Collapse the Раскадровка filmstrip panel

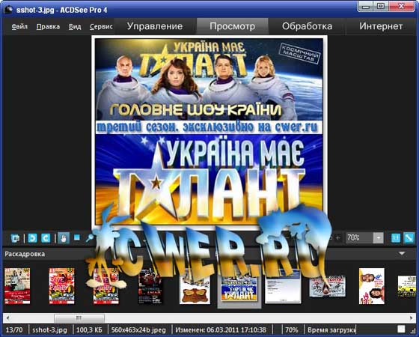tap(402, 253)
